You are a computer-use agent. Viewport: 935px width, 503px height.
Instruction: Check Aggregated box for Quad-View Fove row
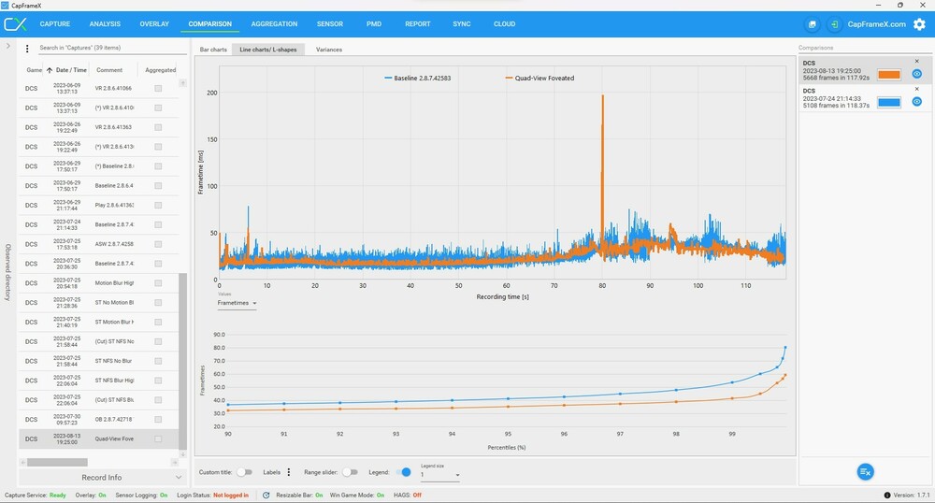[x=158, y=439]
